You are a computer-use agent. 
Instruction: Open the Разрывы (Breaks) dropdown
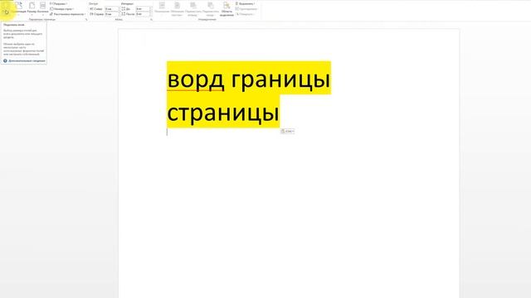point(59,3)
